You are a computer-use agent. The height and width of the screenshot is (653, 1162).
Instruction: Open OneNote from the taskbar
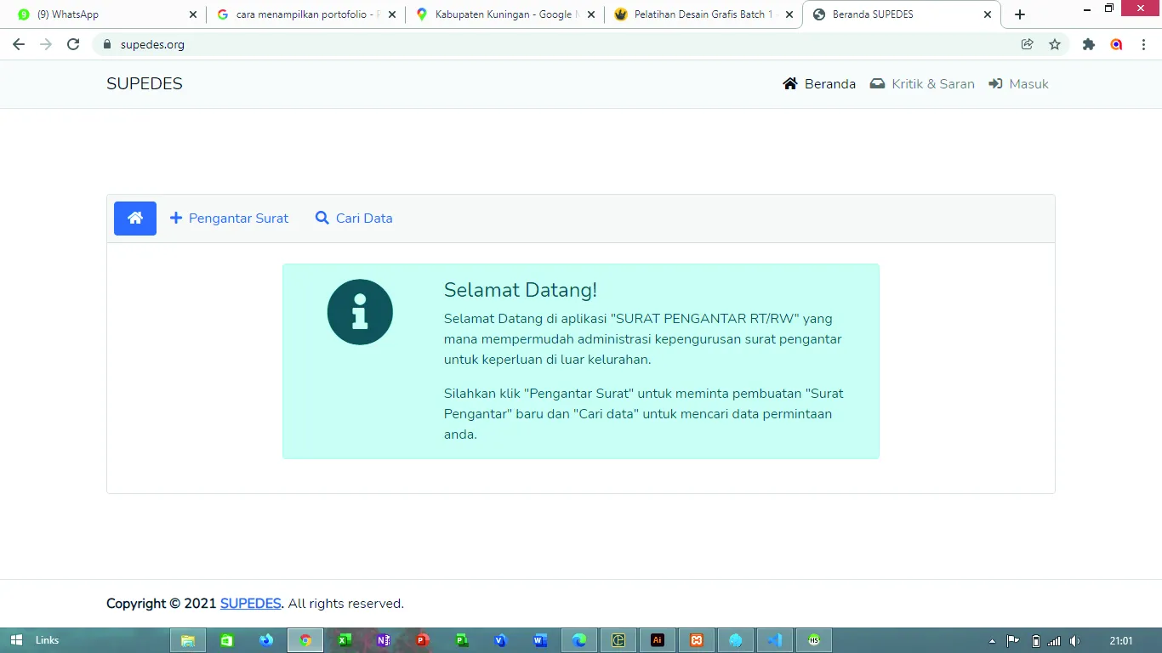pyautogui.click(x=384, y=640)
